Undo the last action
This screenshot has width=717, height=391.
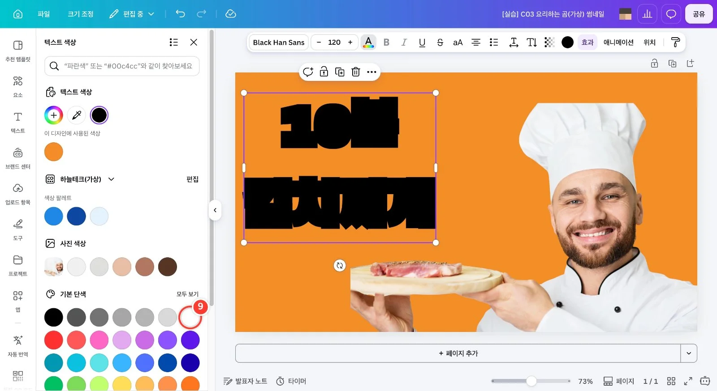(180, 14)
